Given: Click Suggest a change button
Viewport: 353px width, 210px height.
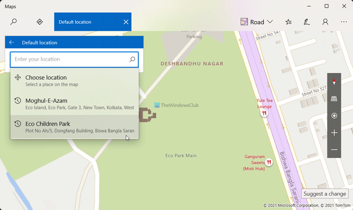Looking at the screenshot, I should tap(325, 194).
